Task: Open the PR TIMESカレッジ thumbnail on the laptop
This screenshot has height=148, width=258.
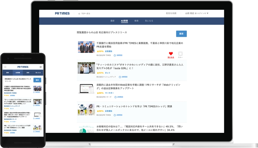Action: [86, 110]
